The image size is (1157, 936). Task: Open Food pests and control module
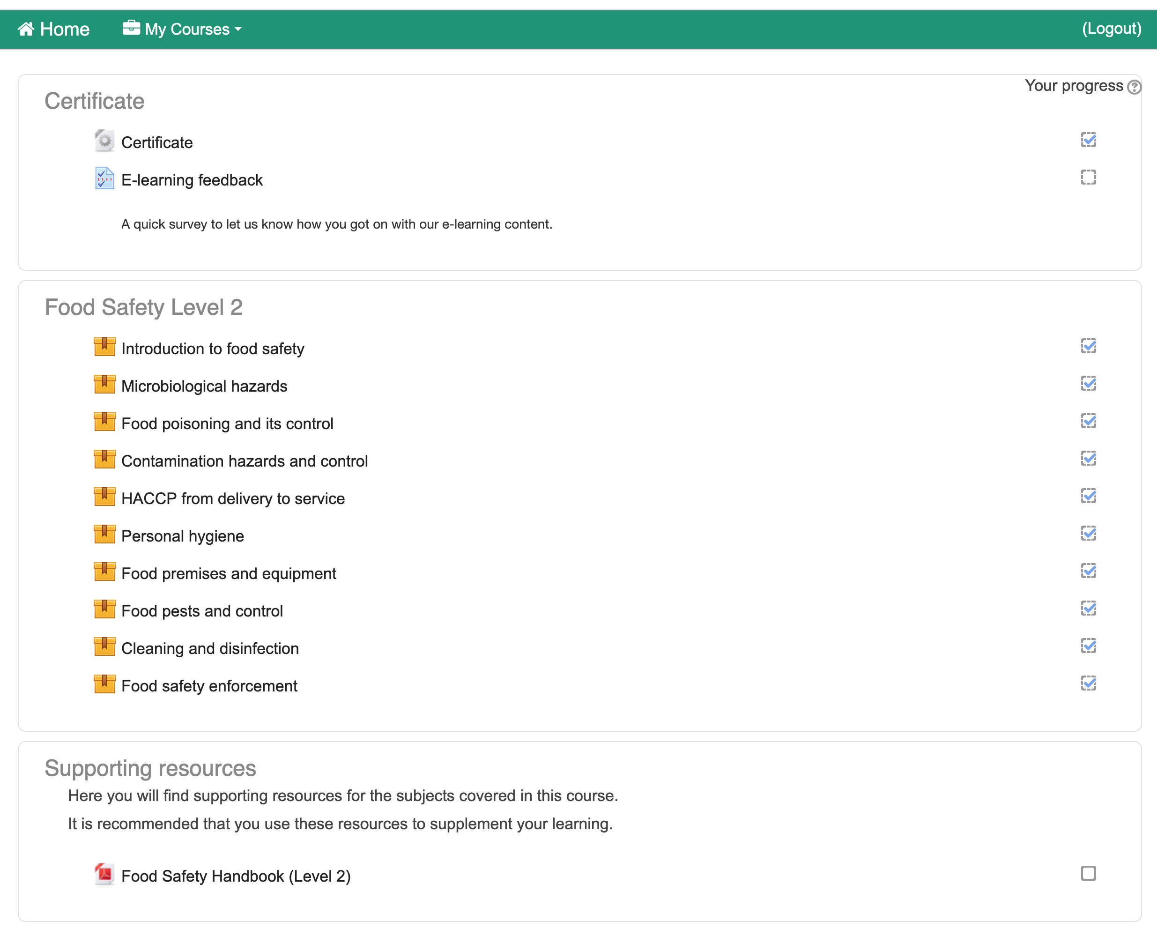[x=201, y=611]
